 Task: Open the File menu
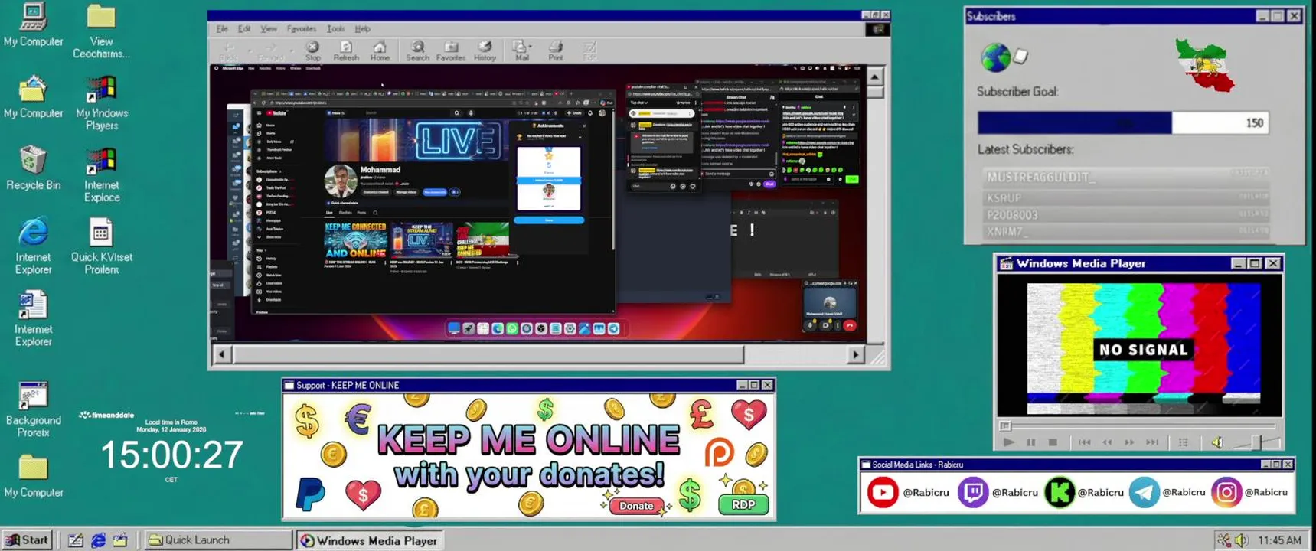pyautogui.click(x=222, y=29)
